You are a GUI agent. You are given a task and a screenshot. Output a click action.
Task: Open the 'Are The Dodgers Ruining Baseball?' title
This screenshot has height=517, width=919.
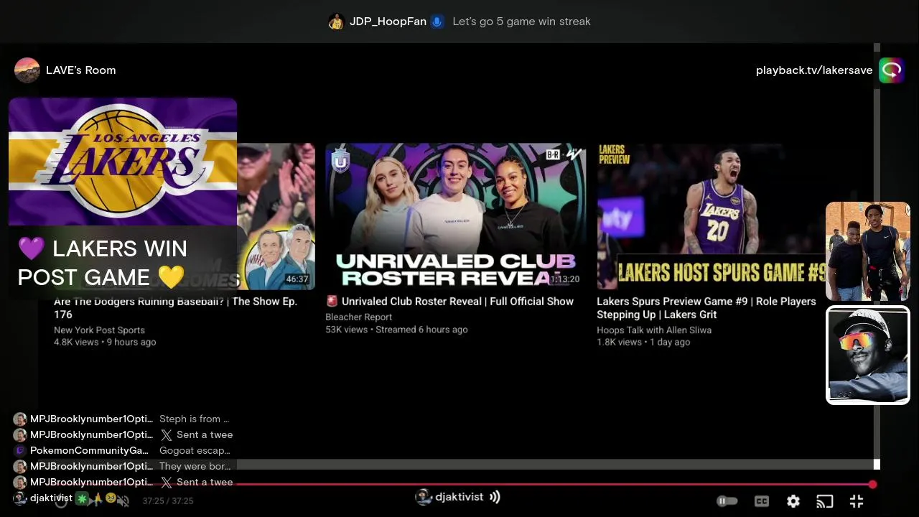pos(175,308)
